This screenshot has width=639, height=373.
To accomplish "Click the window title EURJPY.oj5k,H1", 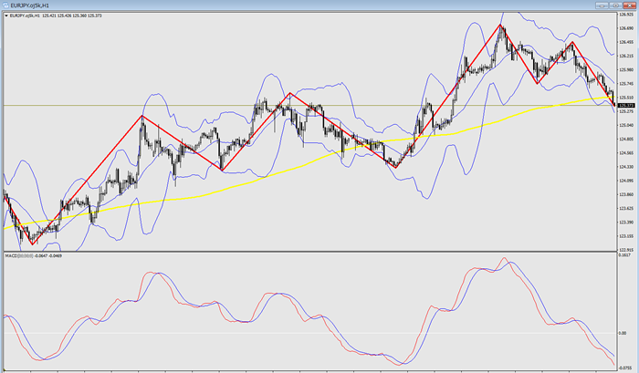I will 30,5.
